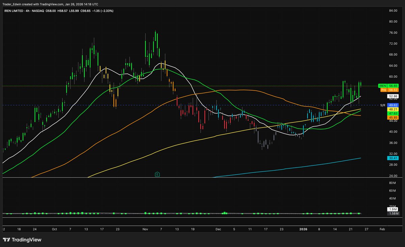
Task: Click the yellow 48.21 price tag
Action: 394,109
